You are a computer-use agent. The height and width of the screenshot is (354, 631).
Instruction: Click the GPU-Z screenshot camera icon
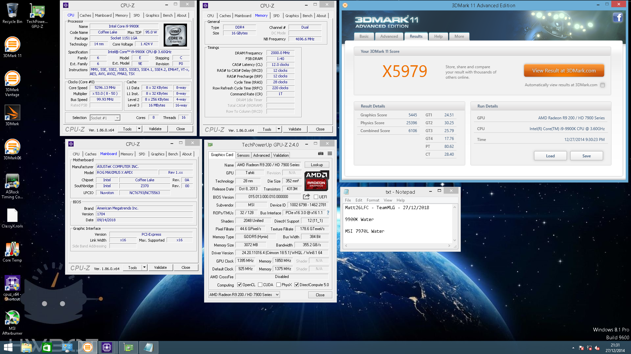click(321, 153)
